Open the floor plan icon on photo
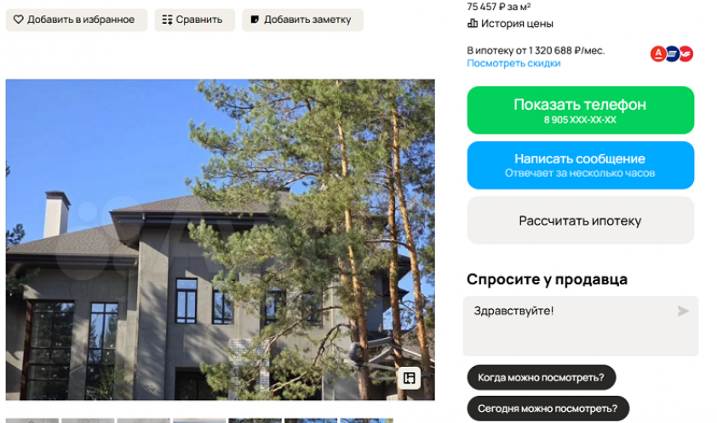Image resolution: width=717 pixels, height=423 pixels. pos(409,378)
